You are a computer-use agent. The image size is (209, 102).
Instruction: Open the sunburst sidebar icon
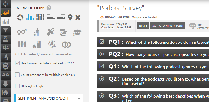click(x=5, y=66)
